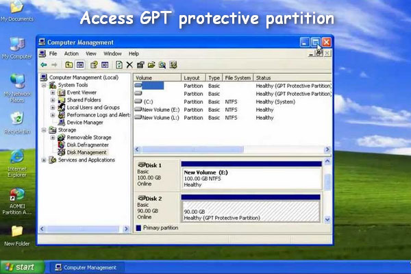Select Shared Folders in the tree
Viewport: 411px width, 274px height.
click(84, 100)
